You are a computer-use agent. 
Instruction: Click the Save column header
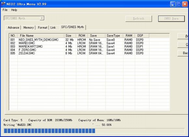point(96,36)
